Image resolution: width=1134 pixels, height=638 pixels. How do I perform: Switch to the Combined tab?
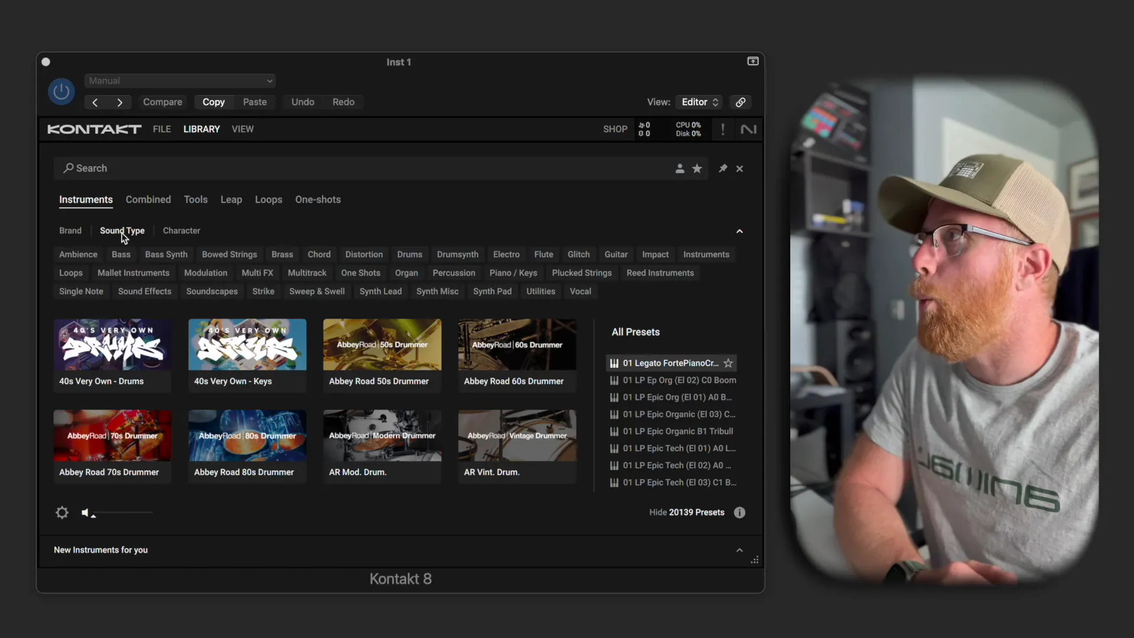tap(148, 200)
